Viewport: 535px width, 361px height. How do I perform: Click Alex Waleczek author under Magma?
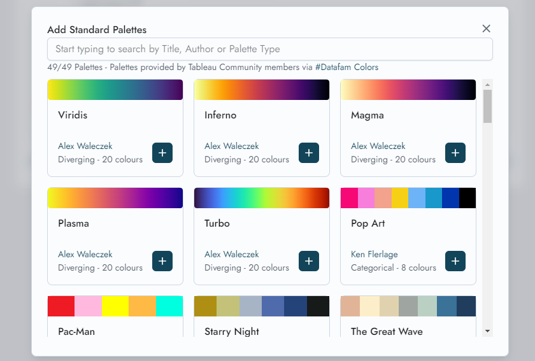pos(378,146)
